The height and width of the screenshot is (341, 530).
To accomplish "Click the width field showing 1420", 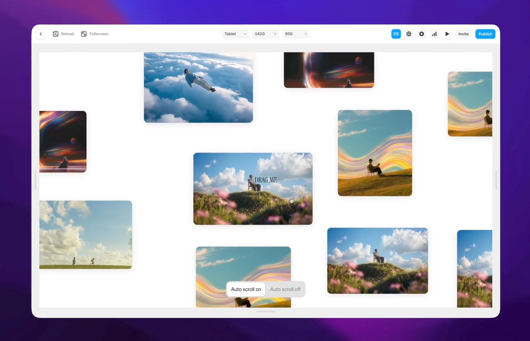I will click(x=266, y=34).
